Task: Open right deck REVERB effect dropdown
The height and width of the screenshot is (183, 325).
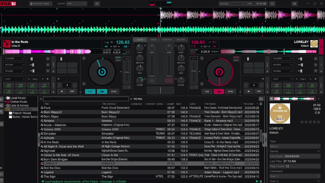Action: tap(282, 65)
